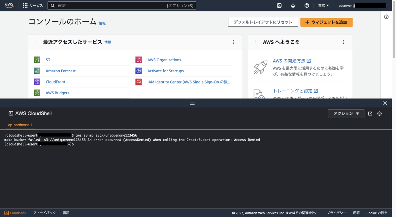
Task: Click the AWS Budgets icon
Action: (37, 93)
